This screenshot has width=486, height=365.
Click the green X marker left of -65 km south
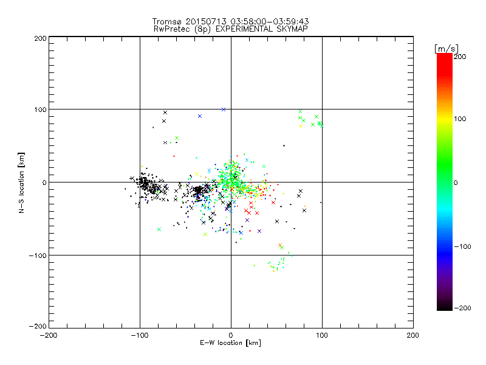click(x=159, y=229)
